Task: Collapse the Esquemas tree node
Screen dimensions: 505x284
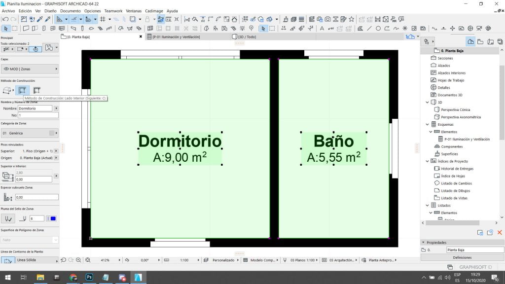Action: click(x=427, y=125)
